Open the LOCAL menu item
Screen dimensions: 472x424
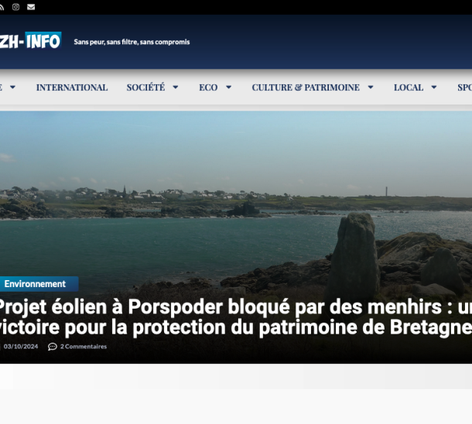pos(409,87)
